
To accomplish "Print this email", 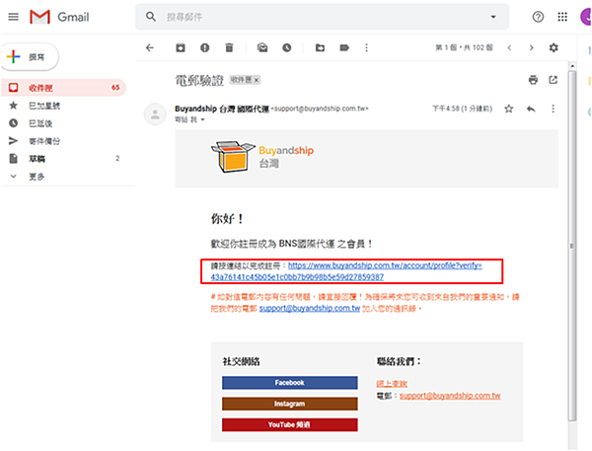I will pos(533,80).
